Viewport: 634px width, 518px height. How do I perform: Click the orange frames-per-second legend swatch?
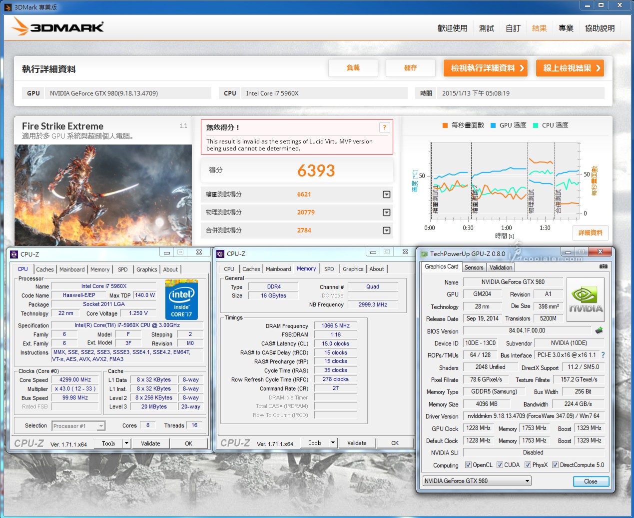pos(445,125)
